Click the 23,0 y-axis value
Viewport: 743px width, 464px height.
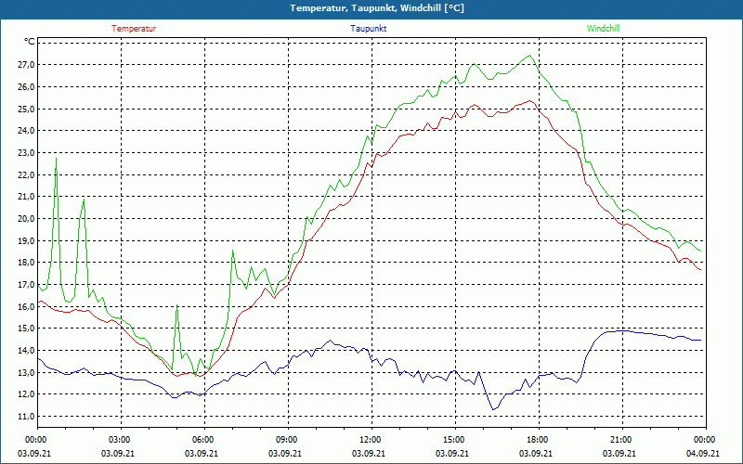(x=27, y=153)
